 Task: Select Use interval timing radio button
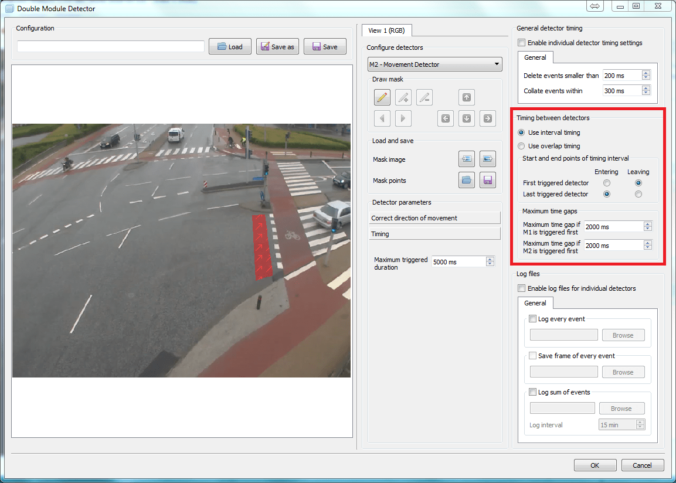(x=521, y=132)
